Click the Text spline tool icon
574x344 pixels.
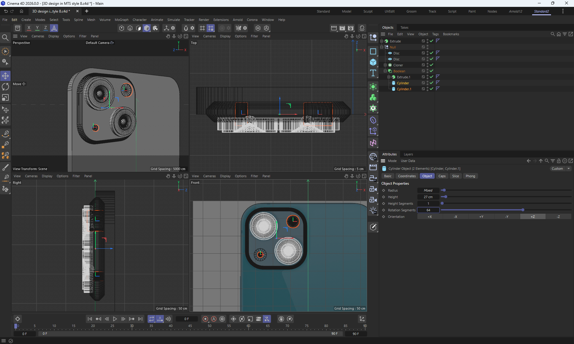tap(373, 73)
